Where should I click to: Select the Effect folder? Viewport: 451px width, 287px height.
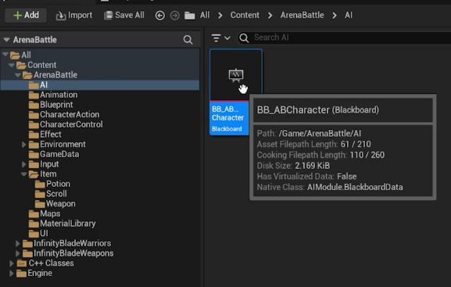pyautogui.click(x=45, y=135)
